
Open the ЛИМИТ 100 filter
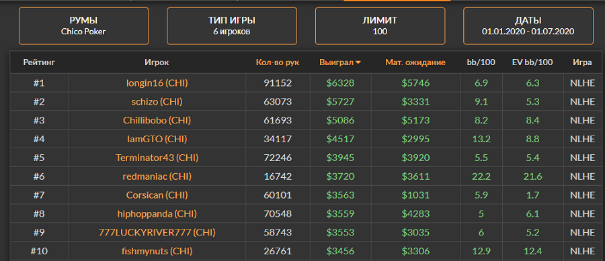click(x=380, y=26)
